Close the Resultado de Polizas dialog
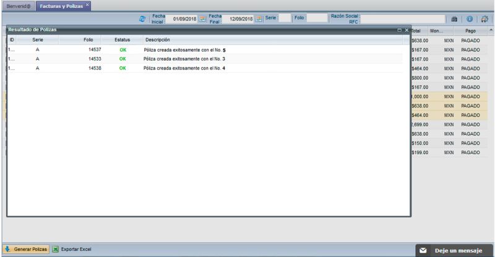The height and width of the screenshot is (257, 495). point(407,30)
